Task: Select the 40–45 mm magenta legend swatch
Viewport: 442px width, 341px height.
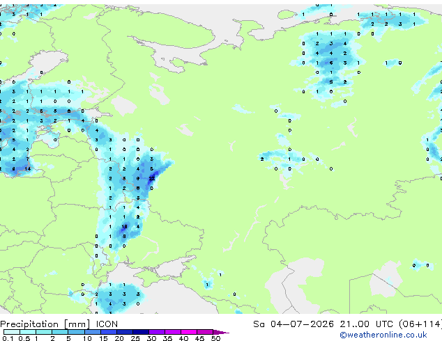Action: pyautogui.click(x=189, y=332)
